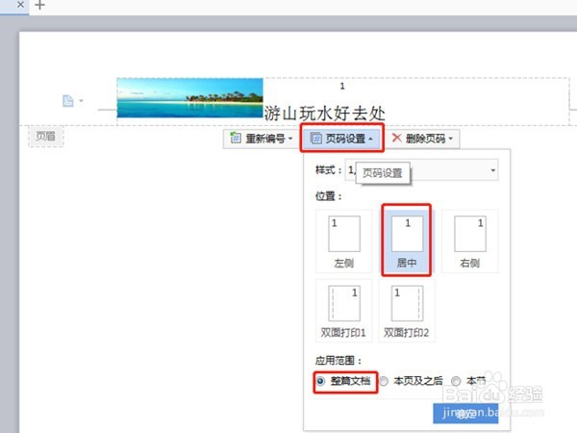Image resolution: width=577 pixels, height=433 pixels.
Task: Click the beach island header image
Action: click(x=189, y=98)
